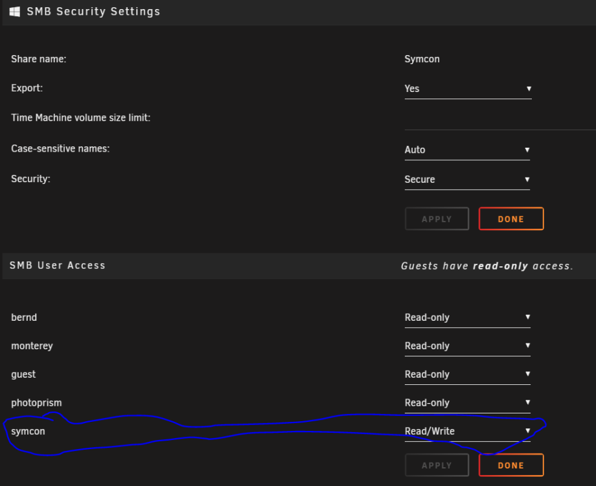Click the Windows logo icon beside SMB Security Settings
Viewport: 596px width, 486px height.
pos(15,12)
